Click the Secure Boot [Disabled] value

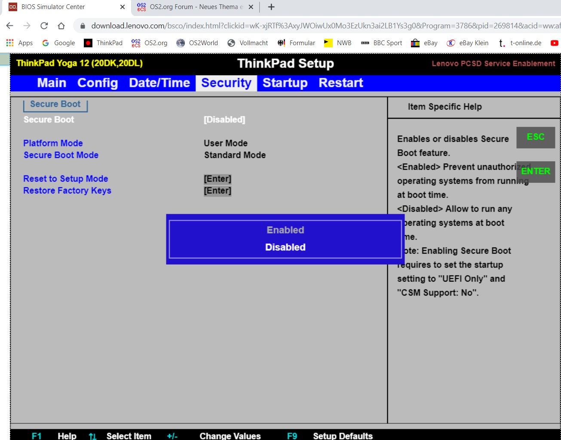pos(224,120)
